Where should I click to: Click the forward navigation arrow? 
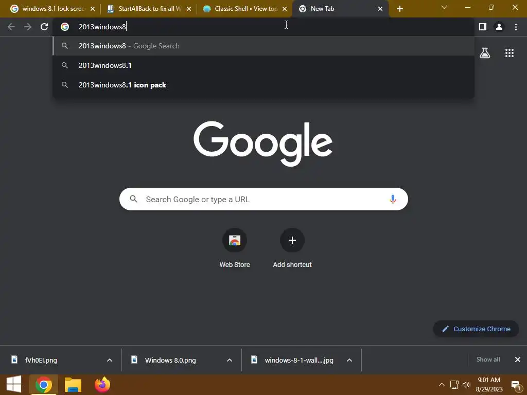pyautogui.click(x=28, y=27)
